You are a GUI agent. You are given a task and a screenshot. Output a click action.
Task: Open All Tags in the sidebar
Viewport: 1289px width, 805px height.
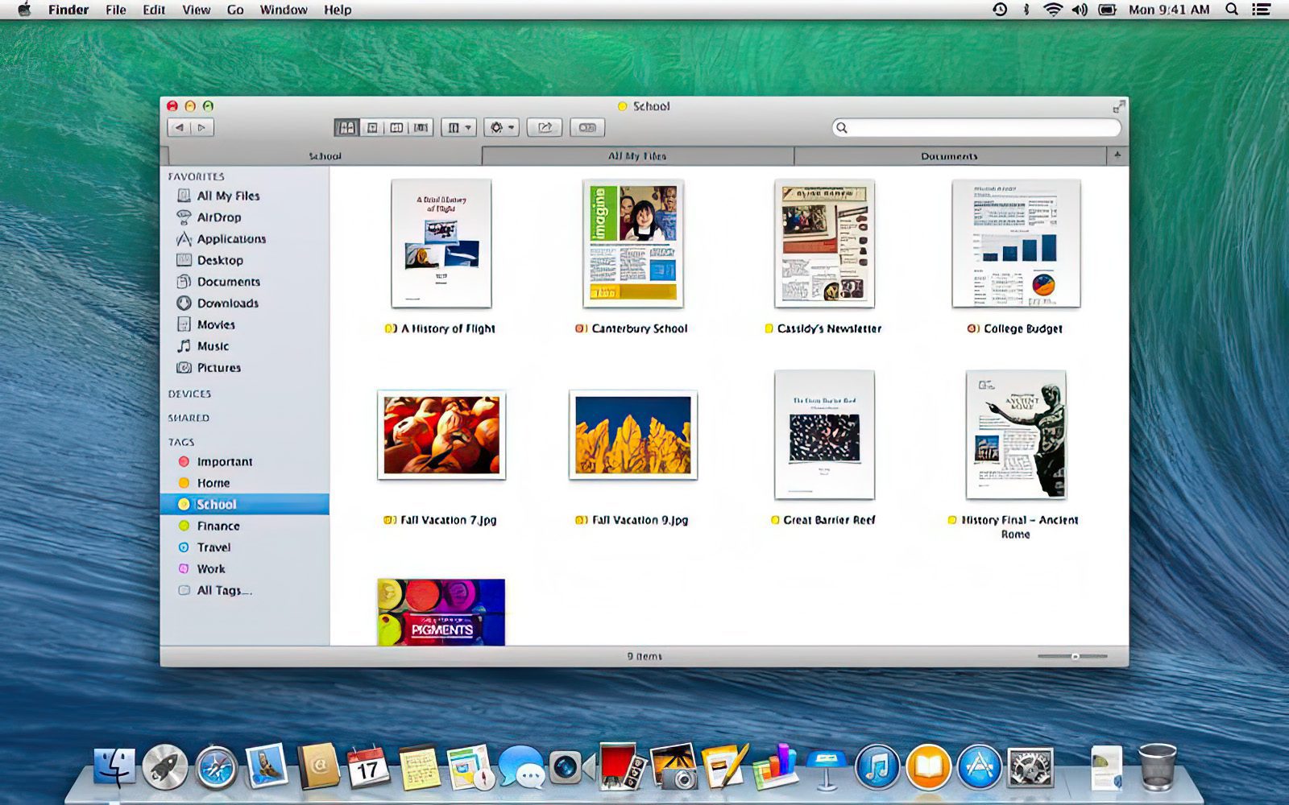(222, 589)
